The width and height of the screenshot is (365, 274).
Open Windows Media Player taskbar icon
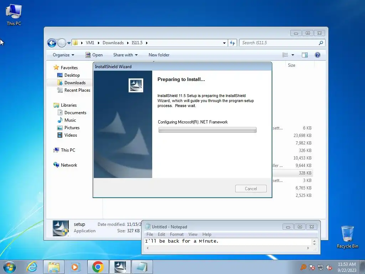click(x=75, y=267)
